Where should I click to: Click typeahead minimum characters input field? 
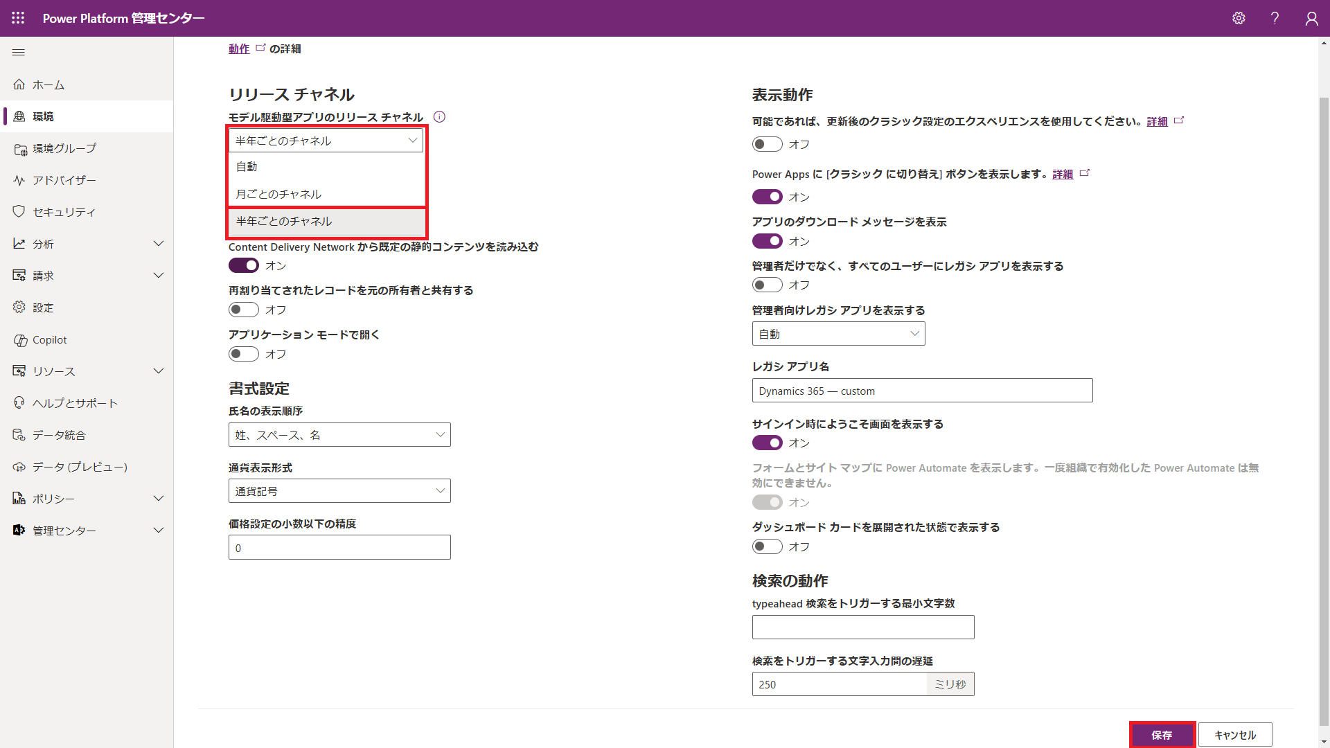point(863,627)
